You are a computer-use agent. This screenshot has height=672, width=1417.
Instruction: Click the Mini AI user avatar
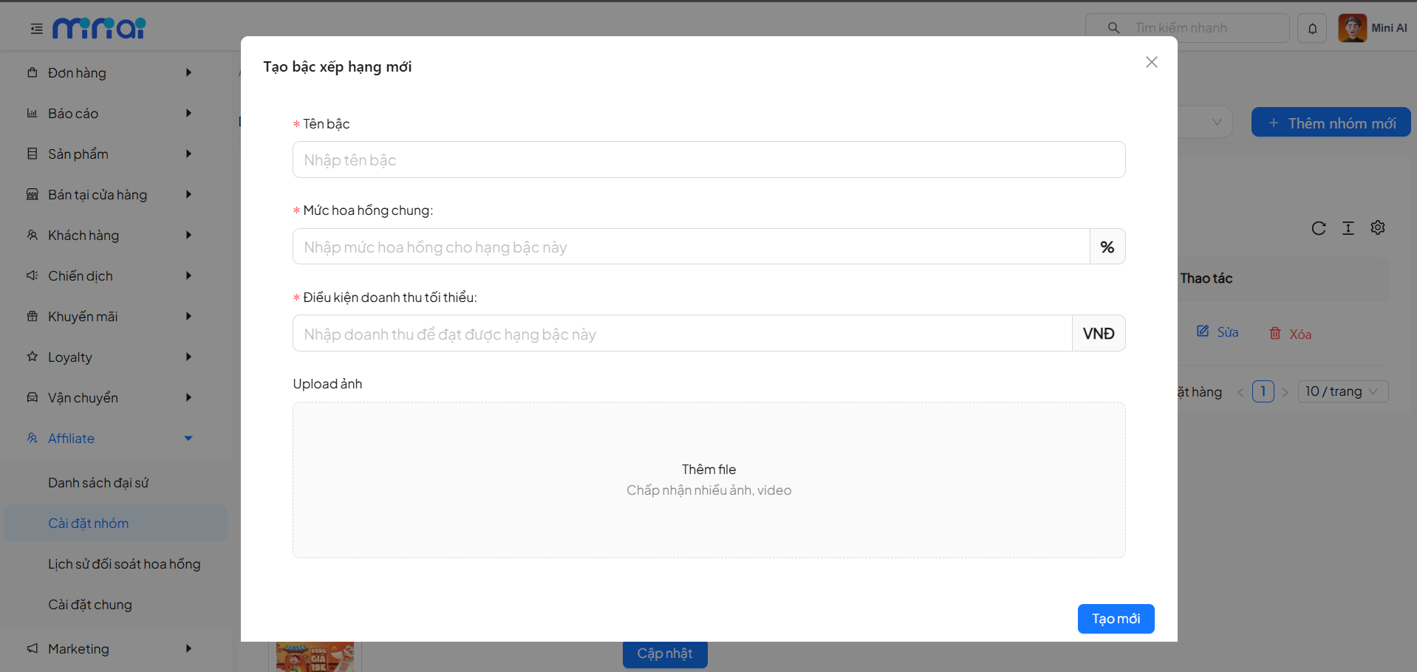[x=1352, y=28]
